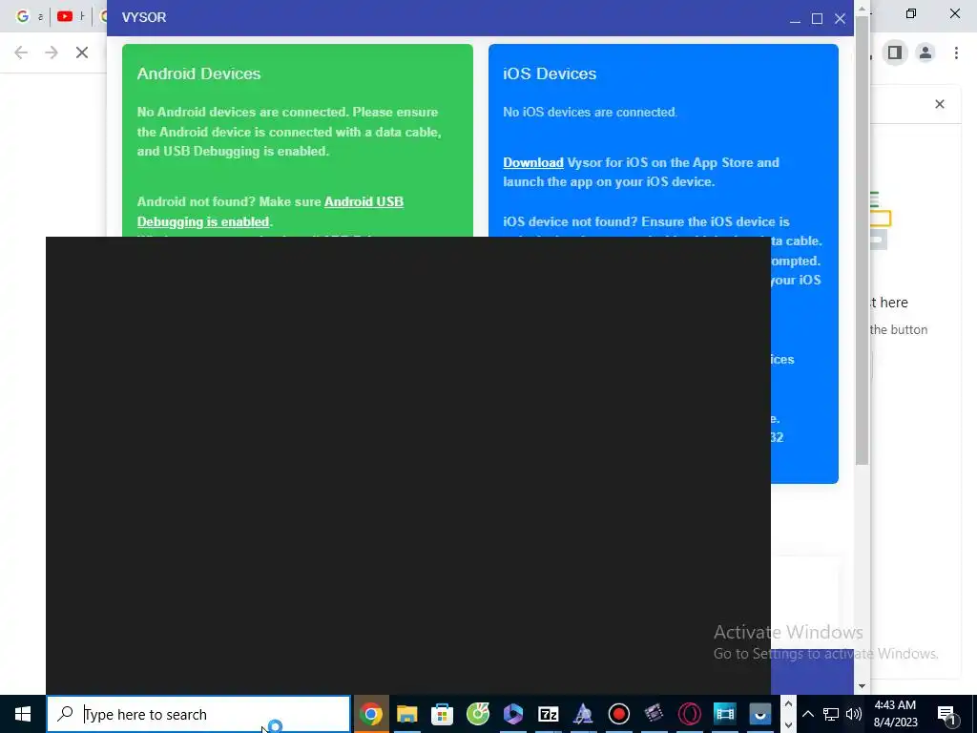Image resolution: width=977 pixels, height=733 pixels.
Task: Open the Vysor app icon in taskbar
Action: (760, 714)
